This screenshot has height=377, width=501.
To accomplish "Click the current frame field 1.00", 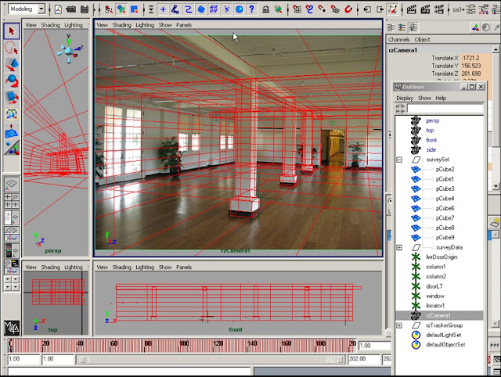I will click(x=374, y=346).
